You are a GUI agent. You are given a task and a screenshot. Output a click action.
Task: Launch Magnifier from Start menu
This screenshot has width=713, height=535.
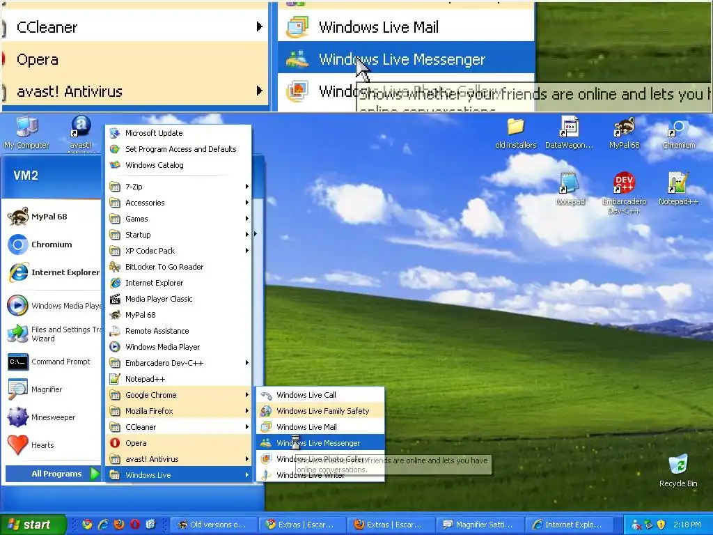pyautogui.click(x=51, y=389)
